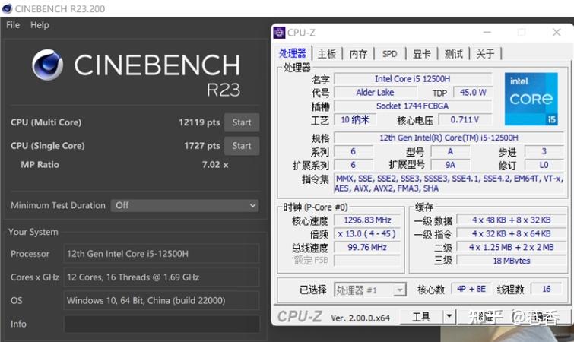
Task: Click the 工具 button in CPU-Z
Action: coord(421,316)
